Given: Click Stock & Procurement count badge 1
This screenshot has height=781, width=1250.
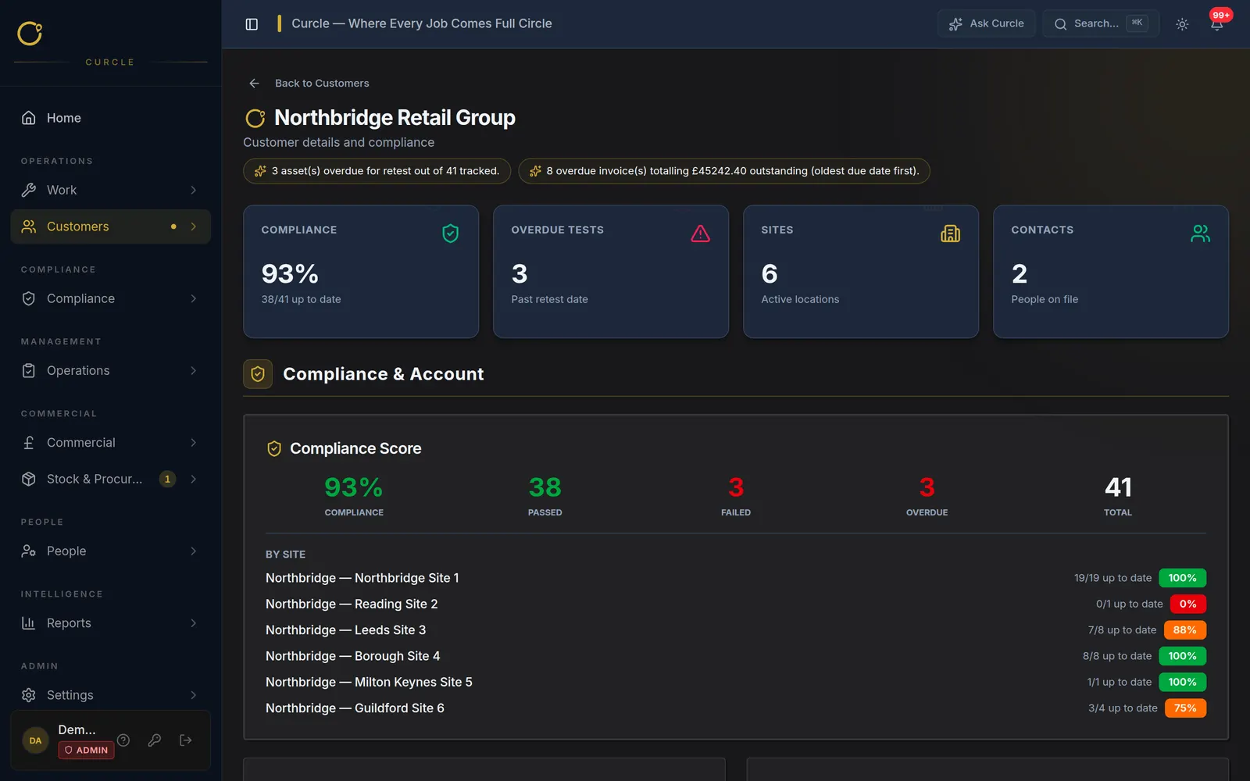Looking at the screenshot, I should 167,479.
